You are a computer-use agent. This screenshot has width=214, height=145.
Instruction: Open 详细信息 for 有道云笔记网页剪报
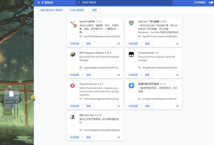point(133,106)
